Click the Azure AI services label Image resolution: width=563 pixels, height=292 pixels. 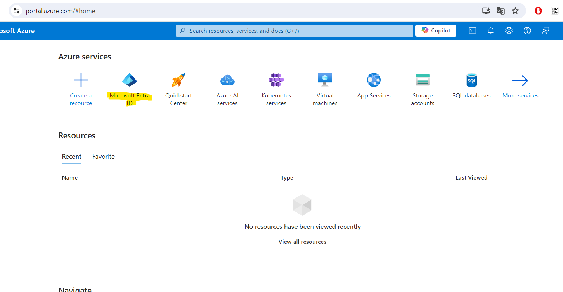tap(227, 99)
